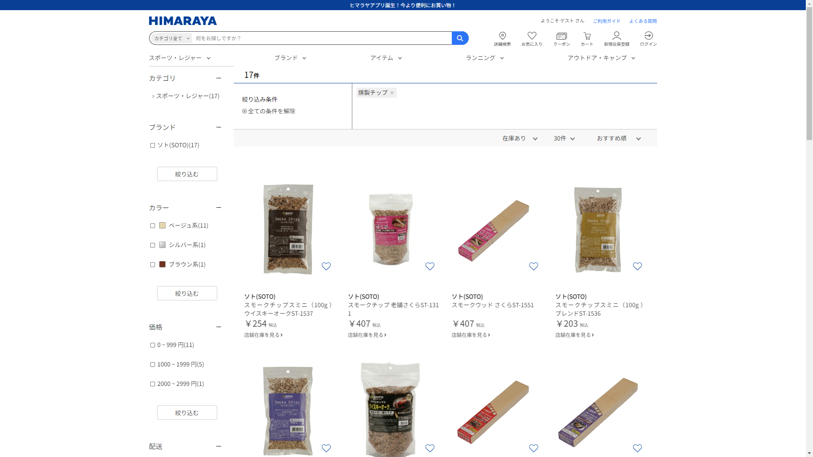Select the beige color swatch filter

[x=162, y=226]
